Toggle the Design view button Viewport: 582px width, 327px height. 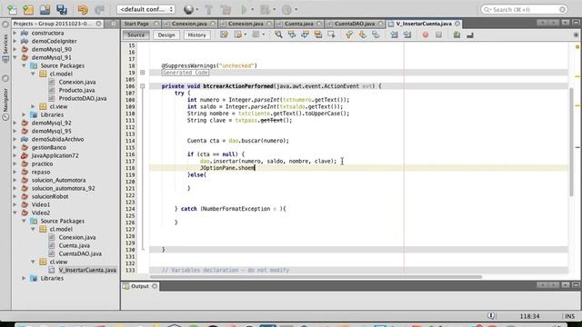pos(166,35)
